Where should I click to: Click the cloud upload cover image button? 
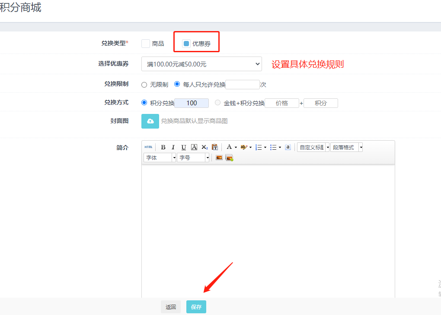pyautogui.click(x=150, y=121)
